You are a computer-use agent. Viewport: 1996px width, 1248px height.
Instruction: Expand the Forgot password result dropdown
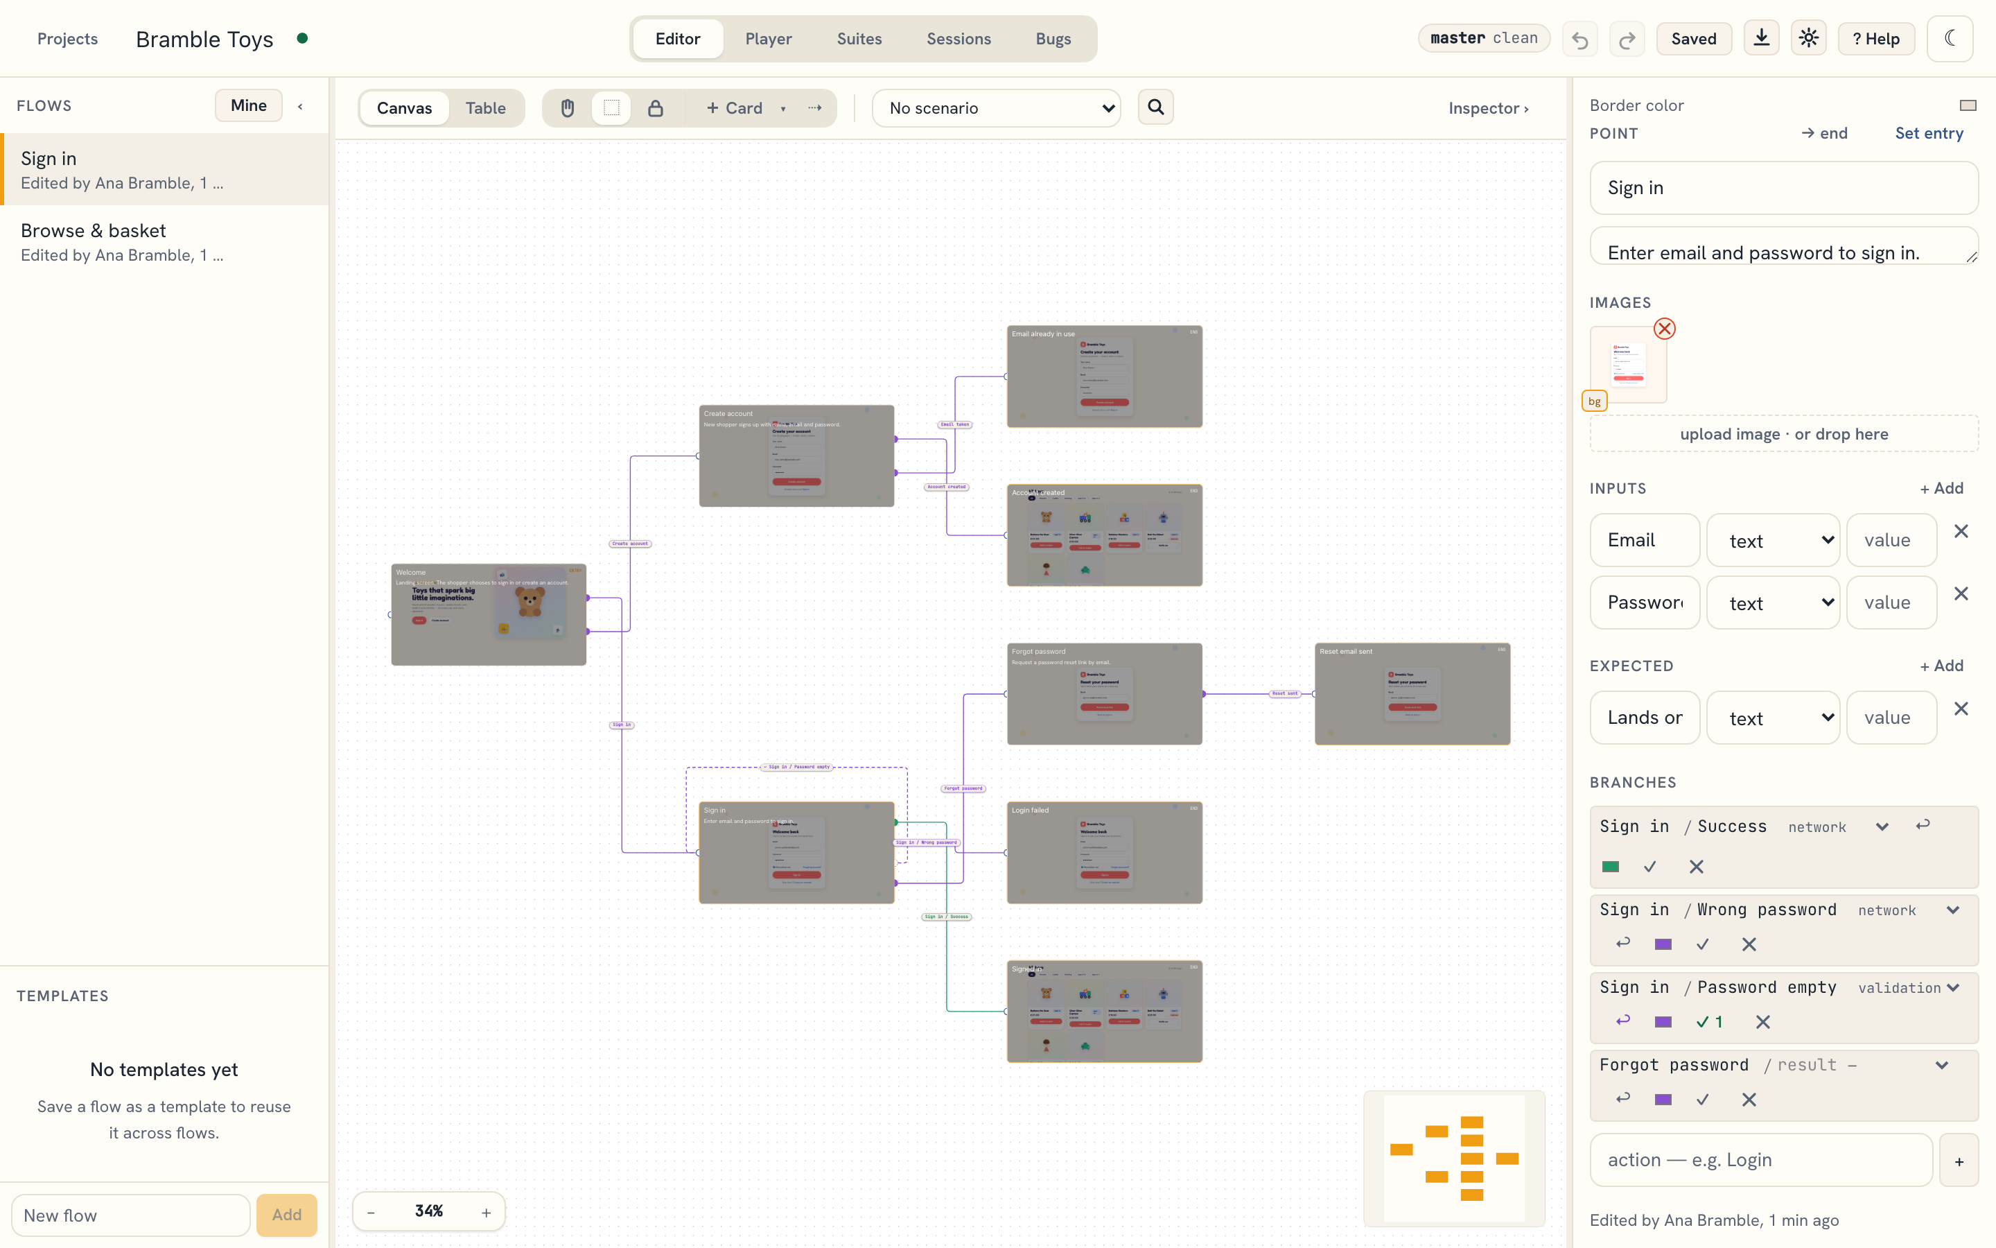click(x=1941, y=1066)
